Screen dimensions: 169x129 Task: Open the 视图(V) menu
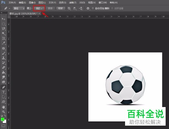pos(92,2)
